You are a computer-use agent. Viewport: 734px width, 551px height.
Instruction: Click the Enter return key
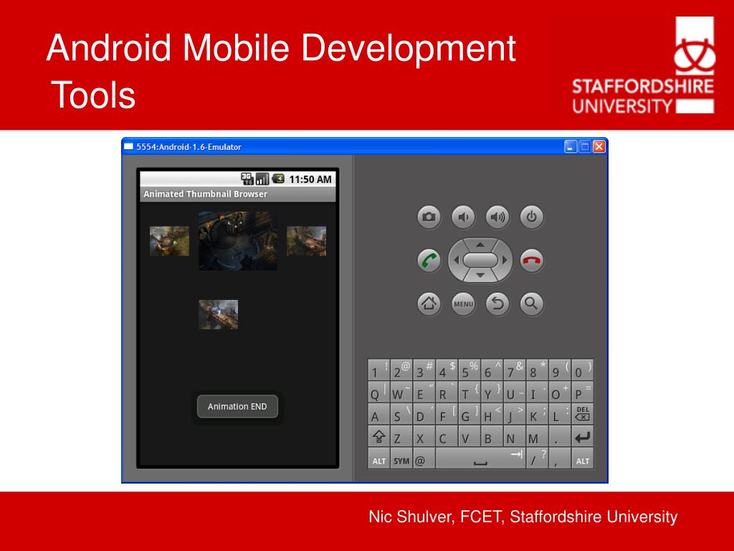[x=582, y=437]
